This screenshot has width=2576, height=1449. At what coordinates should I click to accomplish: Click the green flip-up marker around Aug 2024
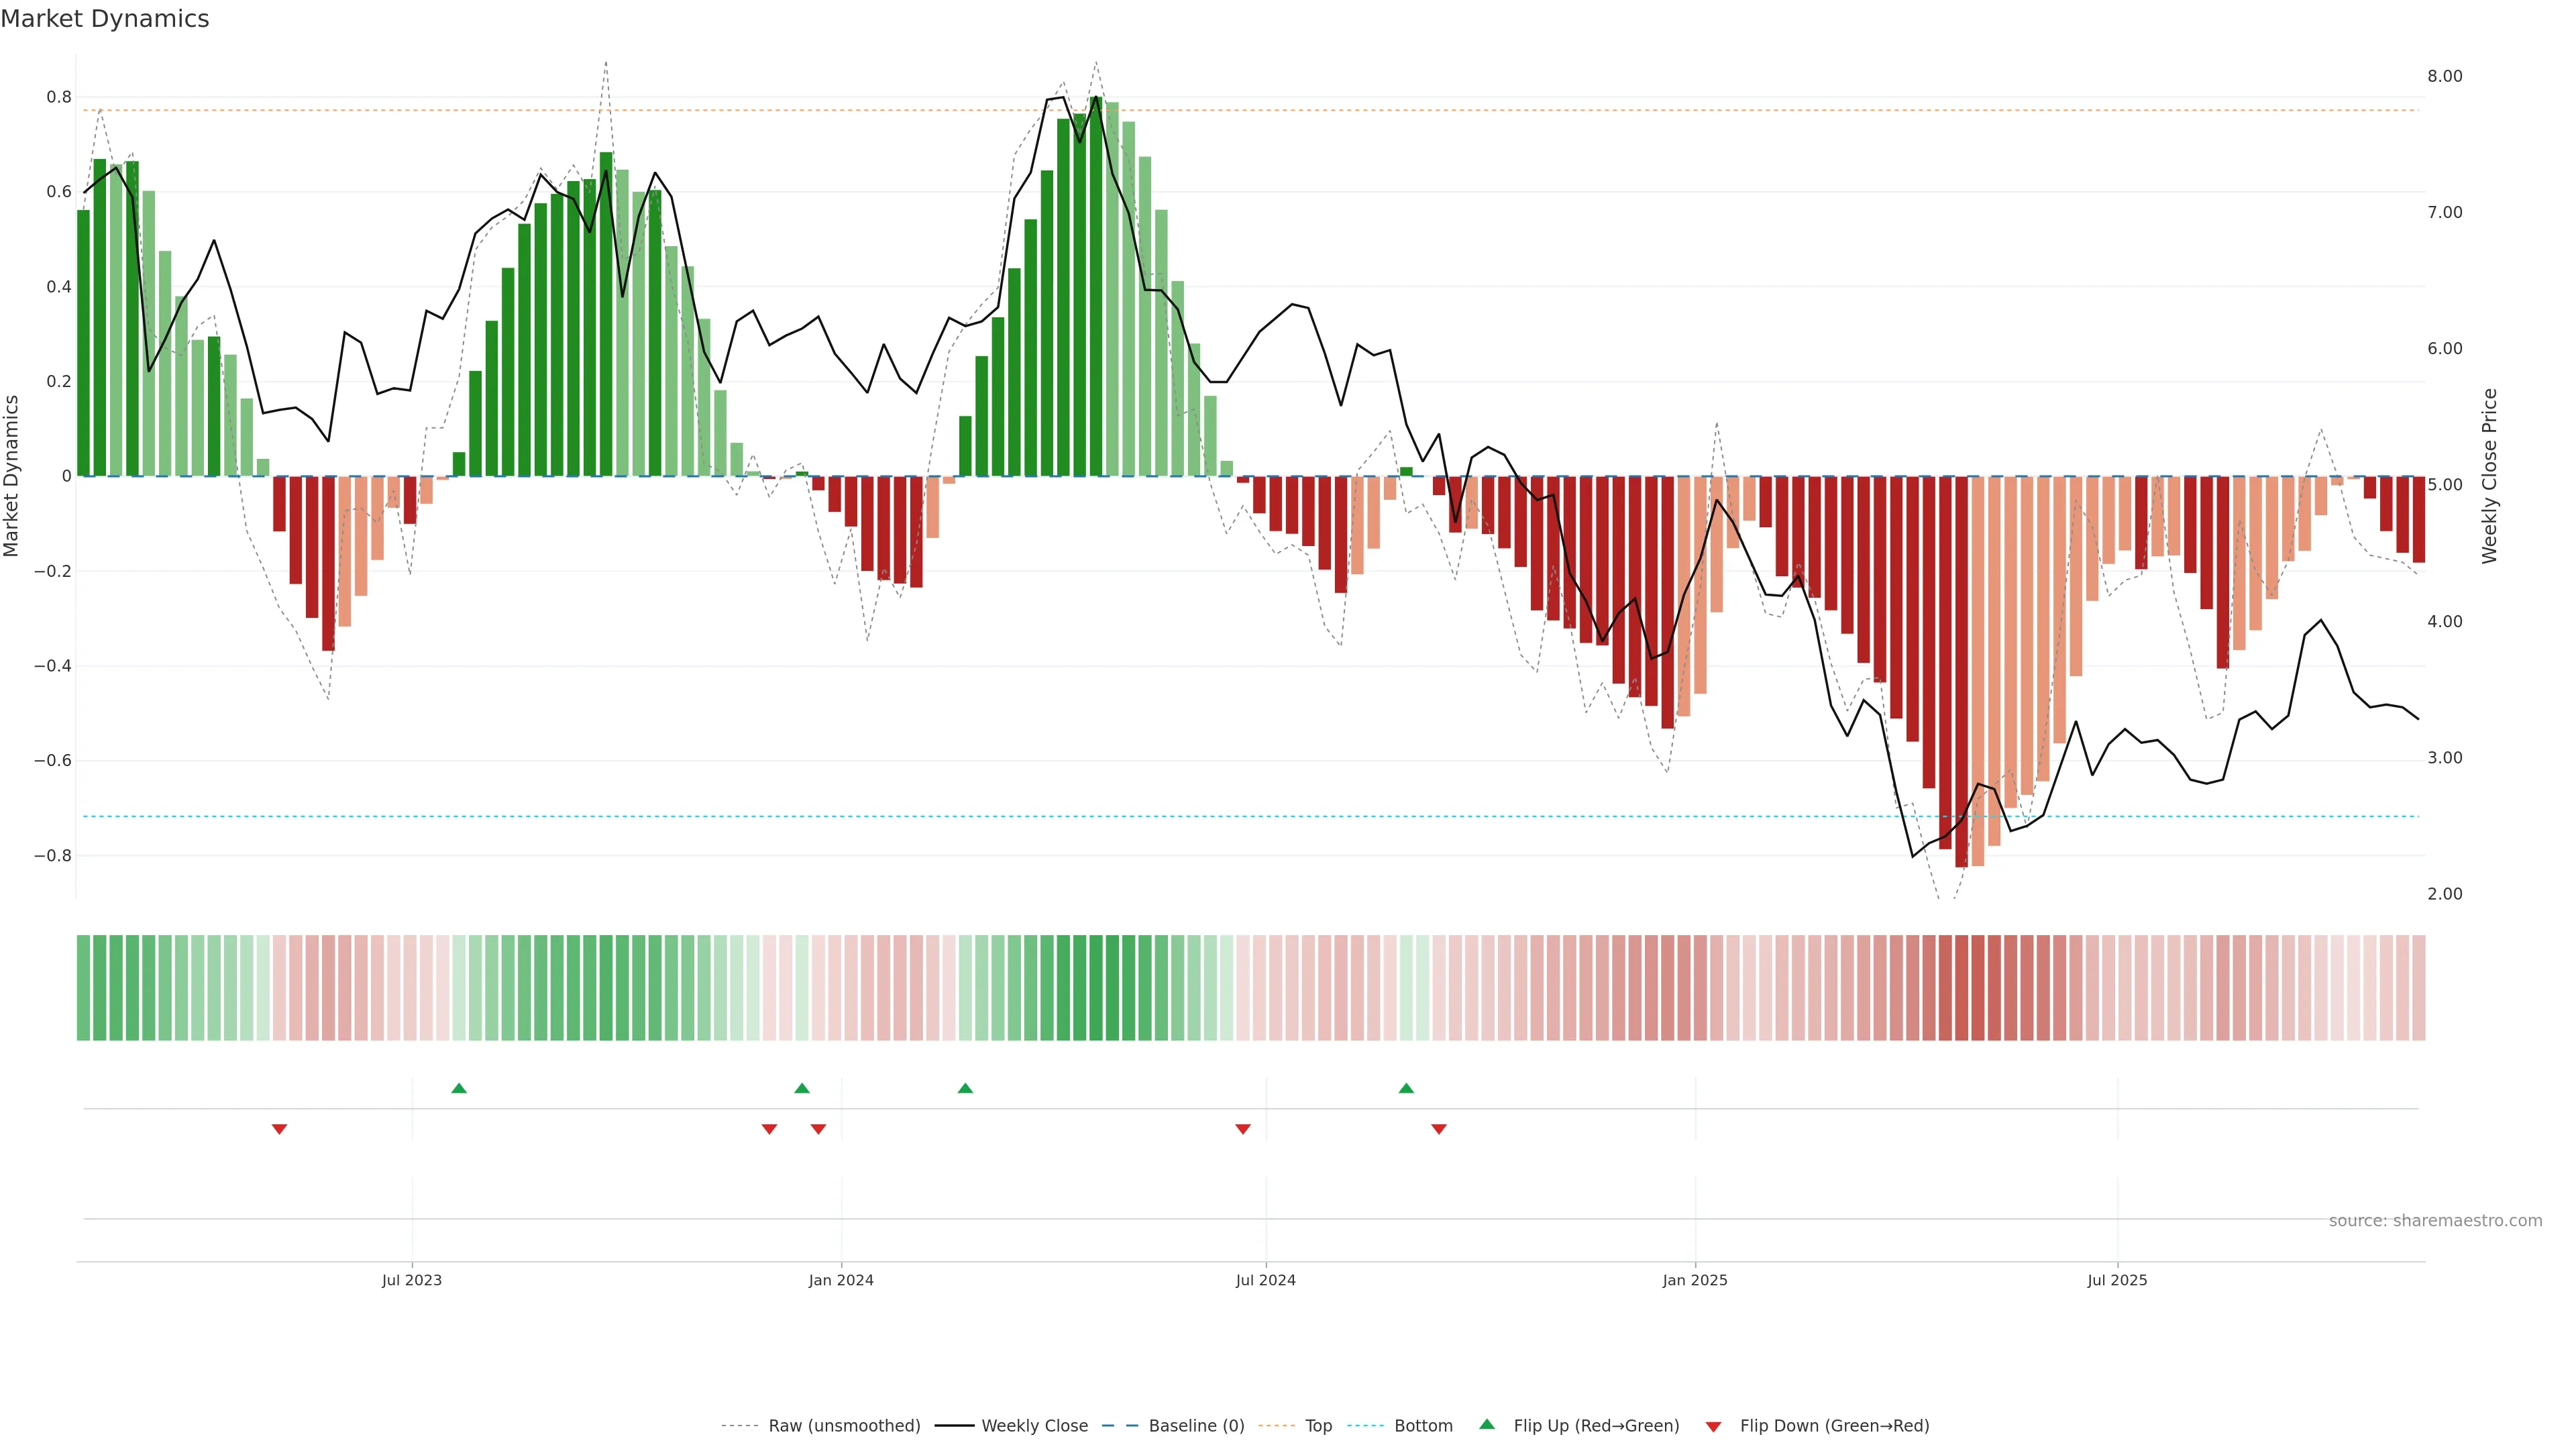click(1406, 1088)
